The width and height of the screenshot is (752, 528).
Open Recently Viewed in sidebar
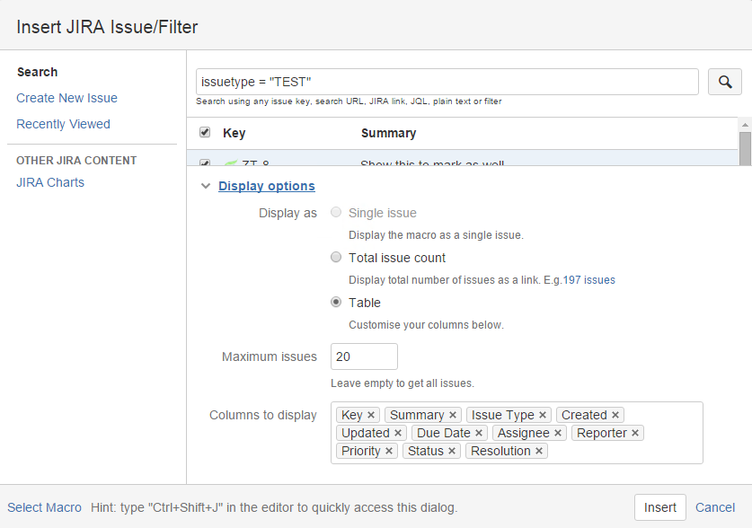point(63,124)
